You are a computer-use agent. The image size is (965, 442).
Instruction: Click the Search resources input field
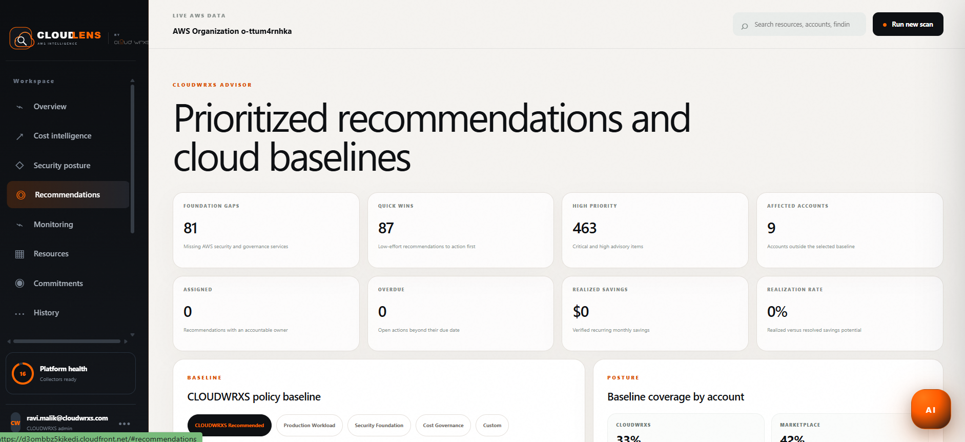pyautogui.click(x=799, y=24)
